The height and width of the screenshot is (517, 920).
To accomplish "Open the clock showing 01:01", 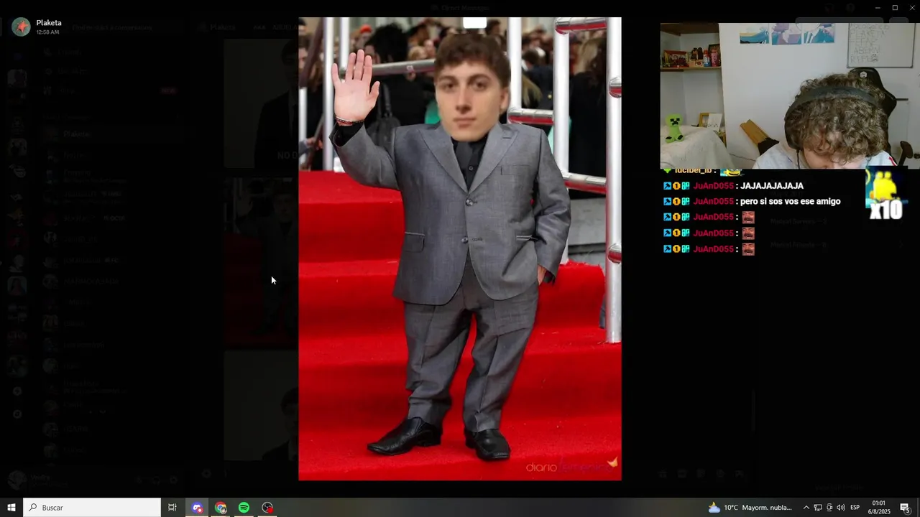I will [880, 508].
